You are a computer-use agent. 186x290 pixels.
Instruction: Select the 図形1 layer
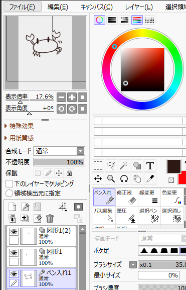42,257
